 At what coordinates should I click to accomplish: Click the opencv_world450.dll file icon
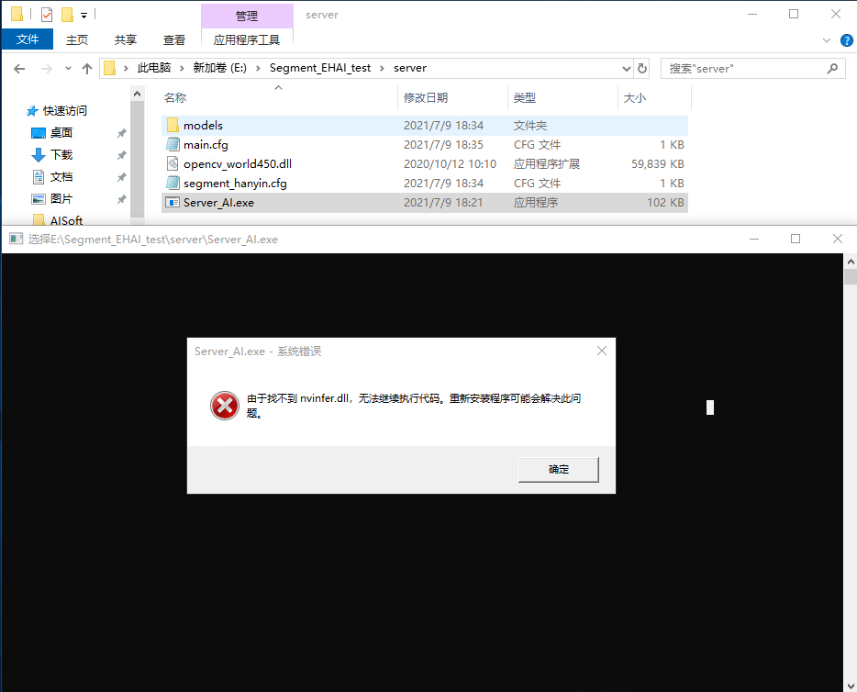point(173,164)
